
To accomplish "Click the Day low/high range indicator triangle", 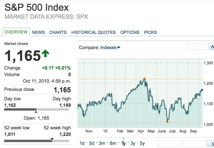I will [36, 111].
